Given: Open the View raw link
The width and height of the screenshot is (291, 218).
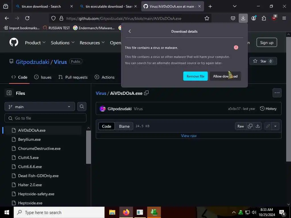Looking at the screenshot, I should [189, 136].
